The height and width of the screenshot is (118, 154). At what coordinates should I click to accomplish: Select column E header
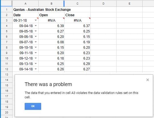pyautogui.click(x=129, y=4)
